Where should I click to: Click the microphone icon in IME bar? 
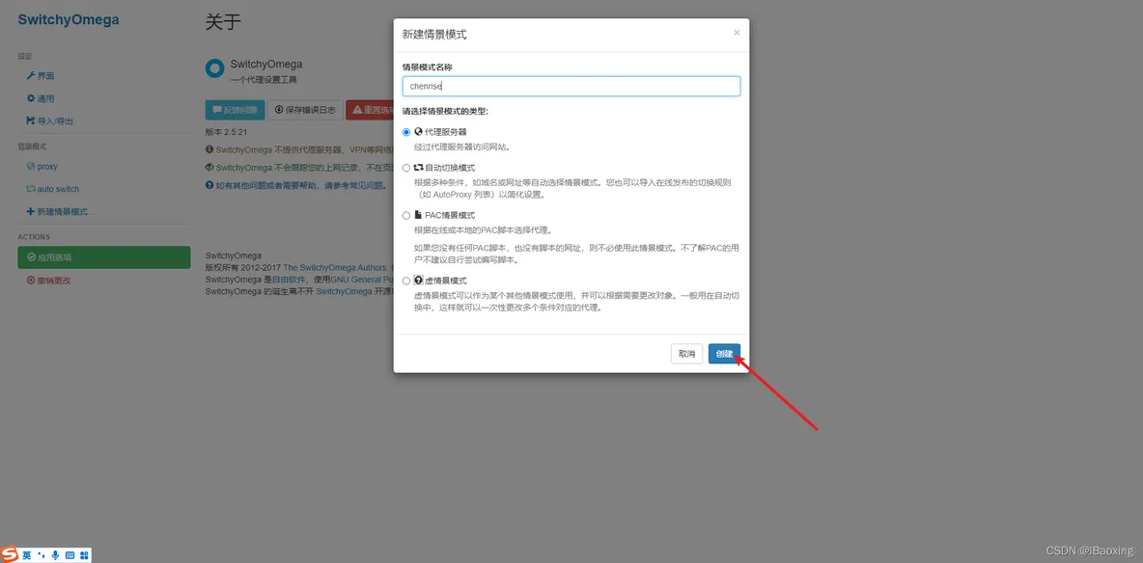55,555
